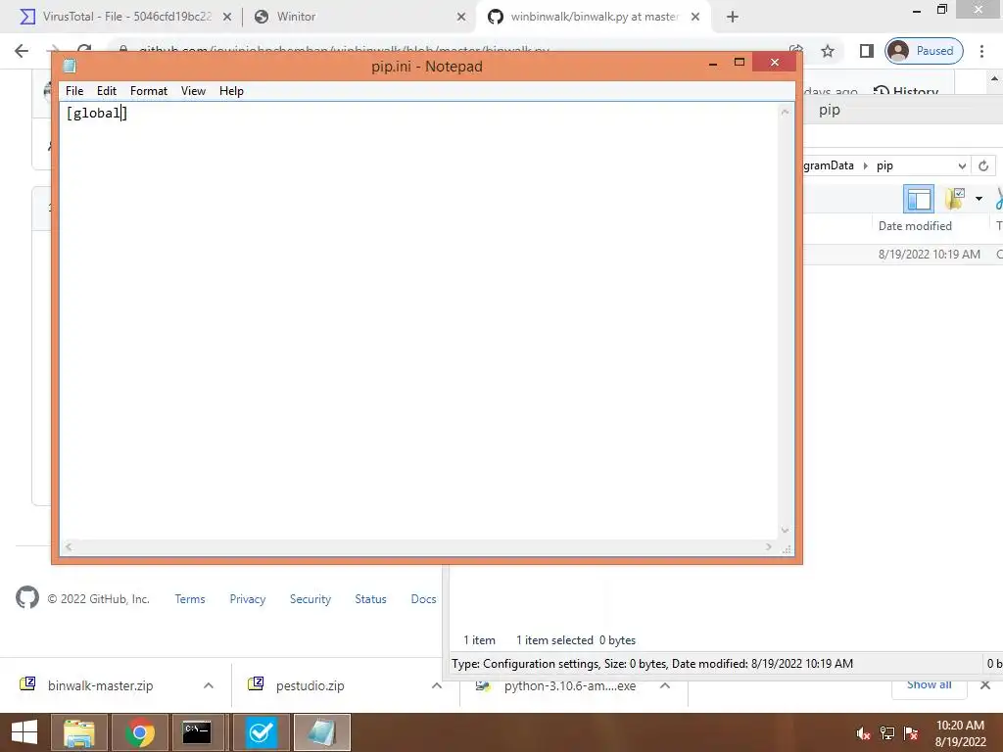Image resolution: width=1003 pixels, height=752 pixels.
Task: Close the VirusTotal tab
Action: pyautogui.click(x=226, y=18)
